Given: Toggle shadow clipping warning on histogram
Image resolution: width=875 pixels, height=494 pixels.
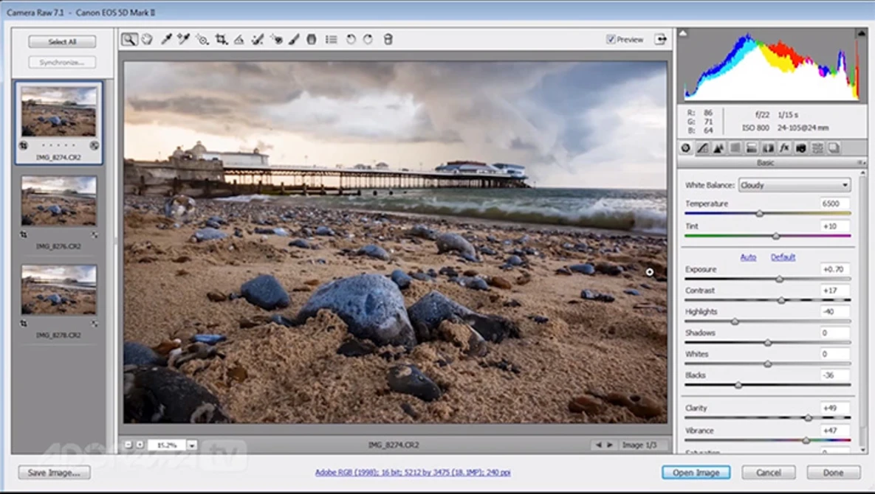Looking at the screenshot, I should (683, 33).
